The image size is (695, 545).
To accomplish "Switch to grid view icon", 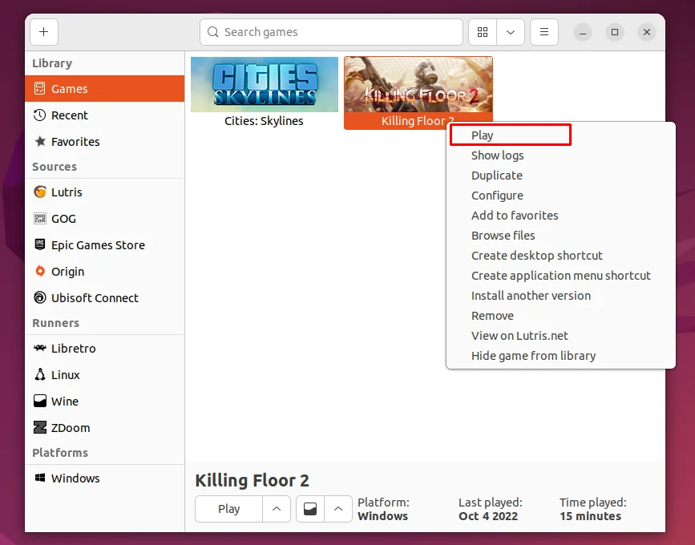I will [x=483, y=32].
